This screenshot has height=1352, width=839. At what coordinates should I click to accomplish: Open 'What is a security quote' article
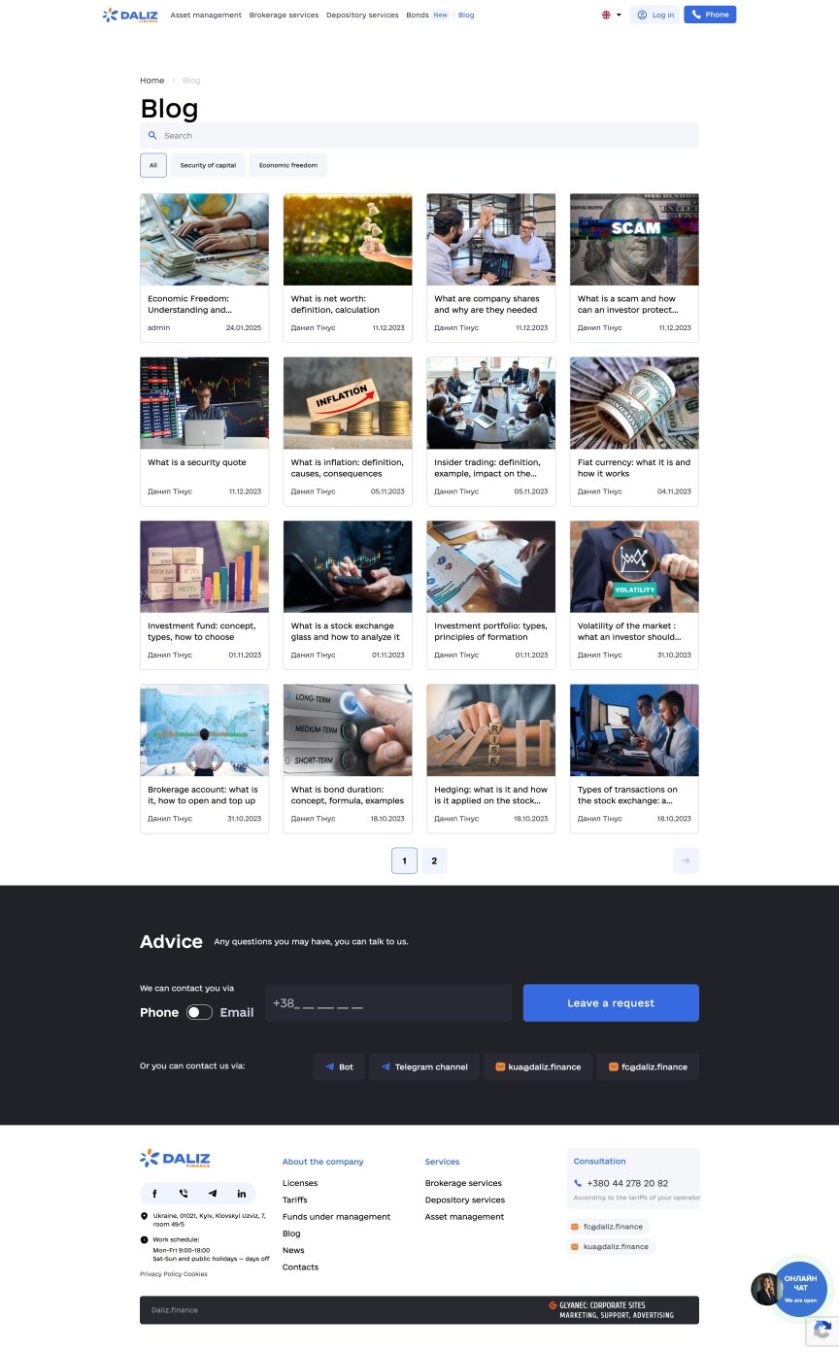tap(197, 462)
